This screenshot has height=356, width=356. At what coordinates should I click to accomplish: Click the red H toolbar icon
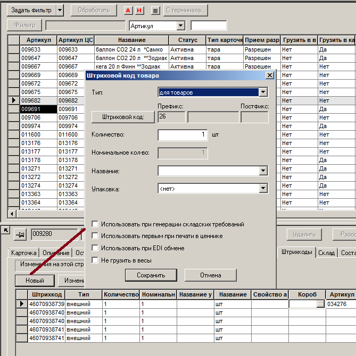[x=139, y=11]
